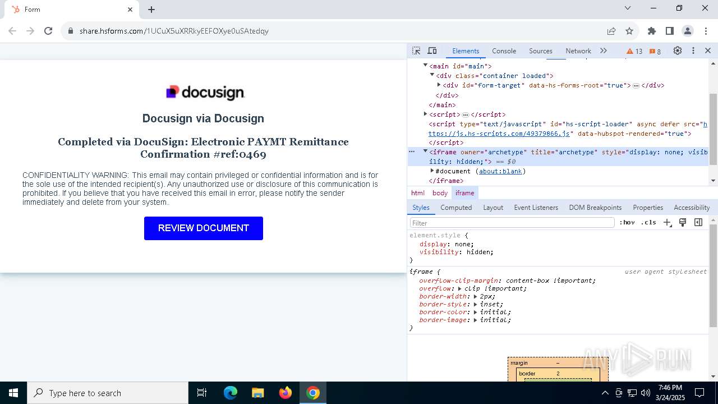Collapse the main id="main" node
The image size is (718, 404).
click(425, 66)
